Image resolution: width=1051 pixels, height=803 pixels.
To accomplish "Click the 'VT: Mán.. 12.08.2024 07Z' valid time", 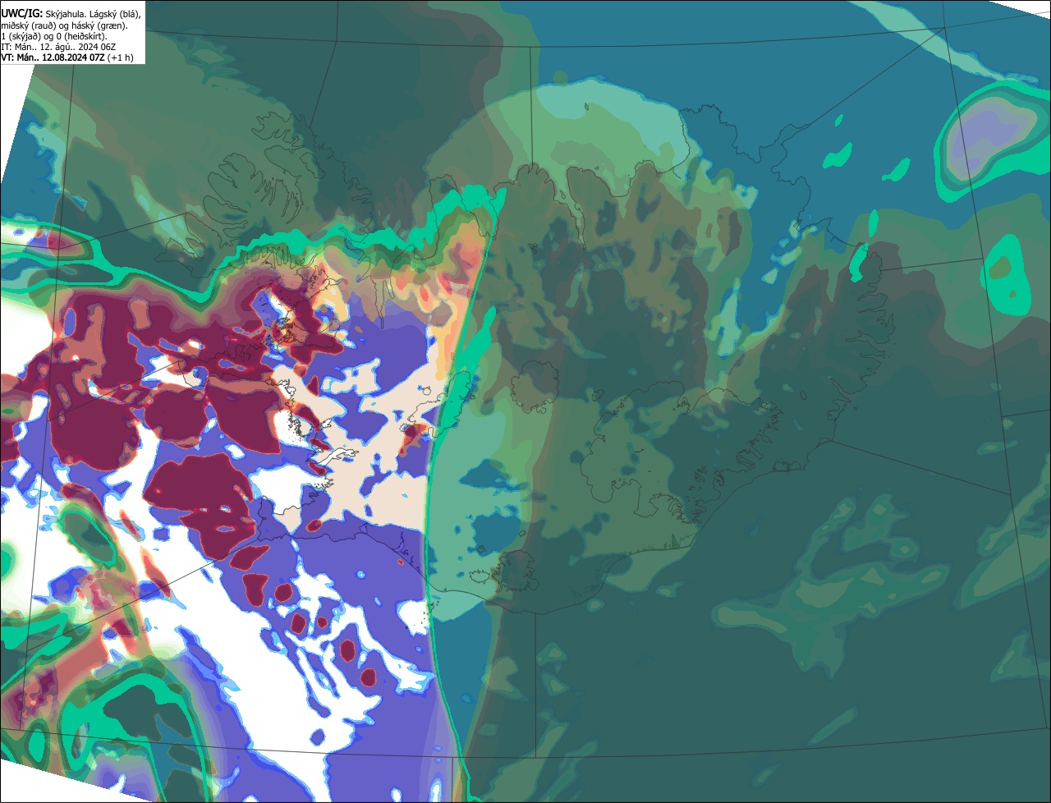I will pyautogui.click(x=53, y=57).
